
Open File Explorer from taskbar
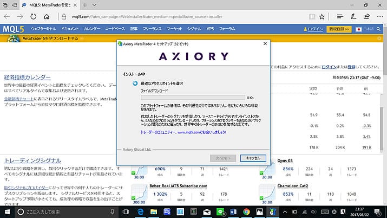(154, 212)
